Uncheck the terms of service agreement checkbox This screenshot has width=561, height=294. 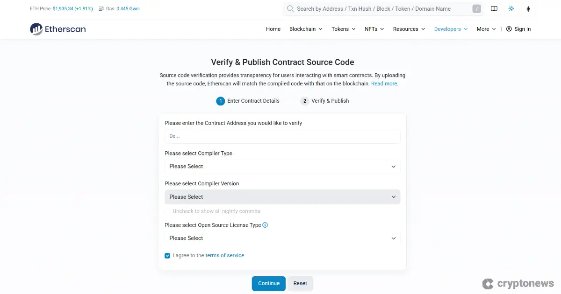(x=167, y=256)
